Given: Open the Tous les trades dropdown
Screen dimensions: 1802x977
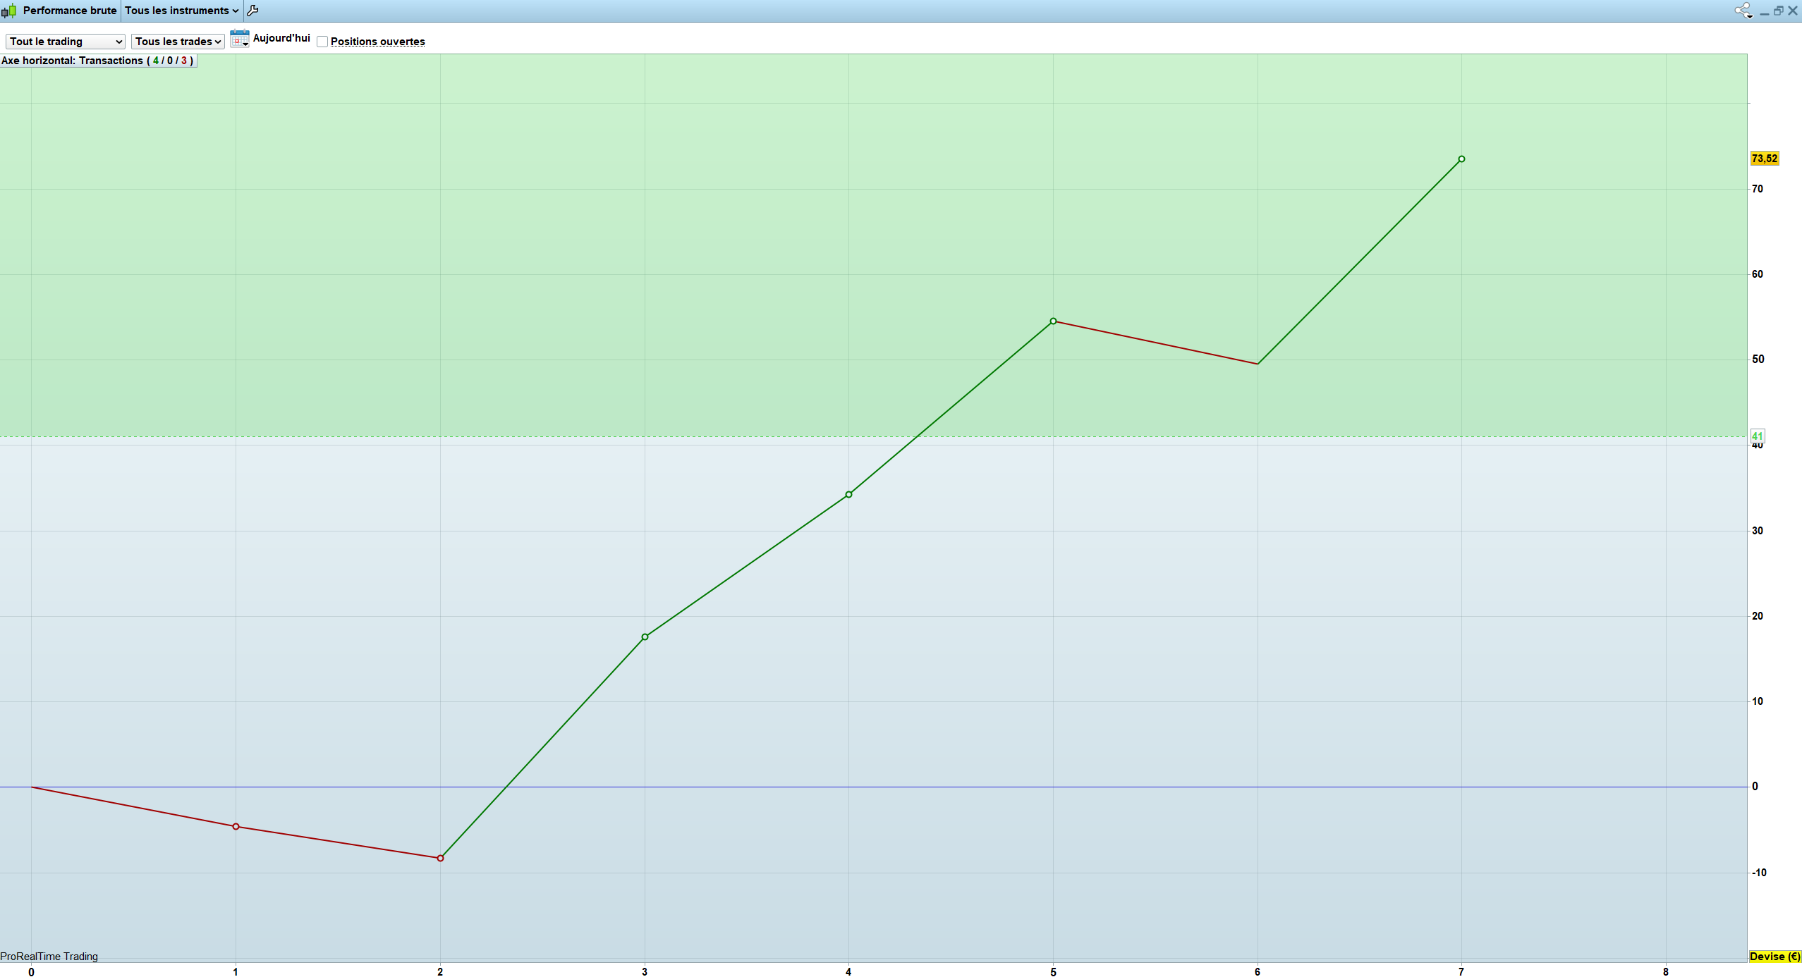Looking at the screenshot, I should point(178,42).
